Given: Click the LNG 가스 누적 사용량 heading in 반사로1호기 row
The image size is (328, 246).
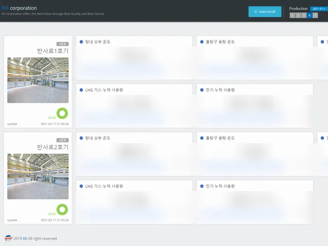Looking at the screenshot, I should coord(104,90).
